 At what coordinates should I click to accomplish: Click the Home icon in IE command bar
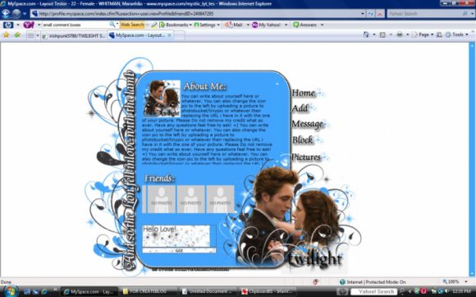click(x=366, y=35)
